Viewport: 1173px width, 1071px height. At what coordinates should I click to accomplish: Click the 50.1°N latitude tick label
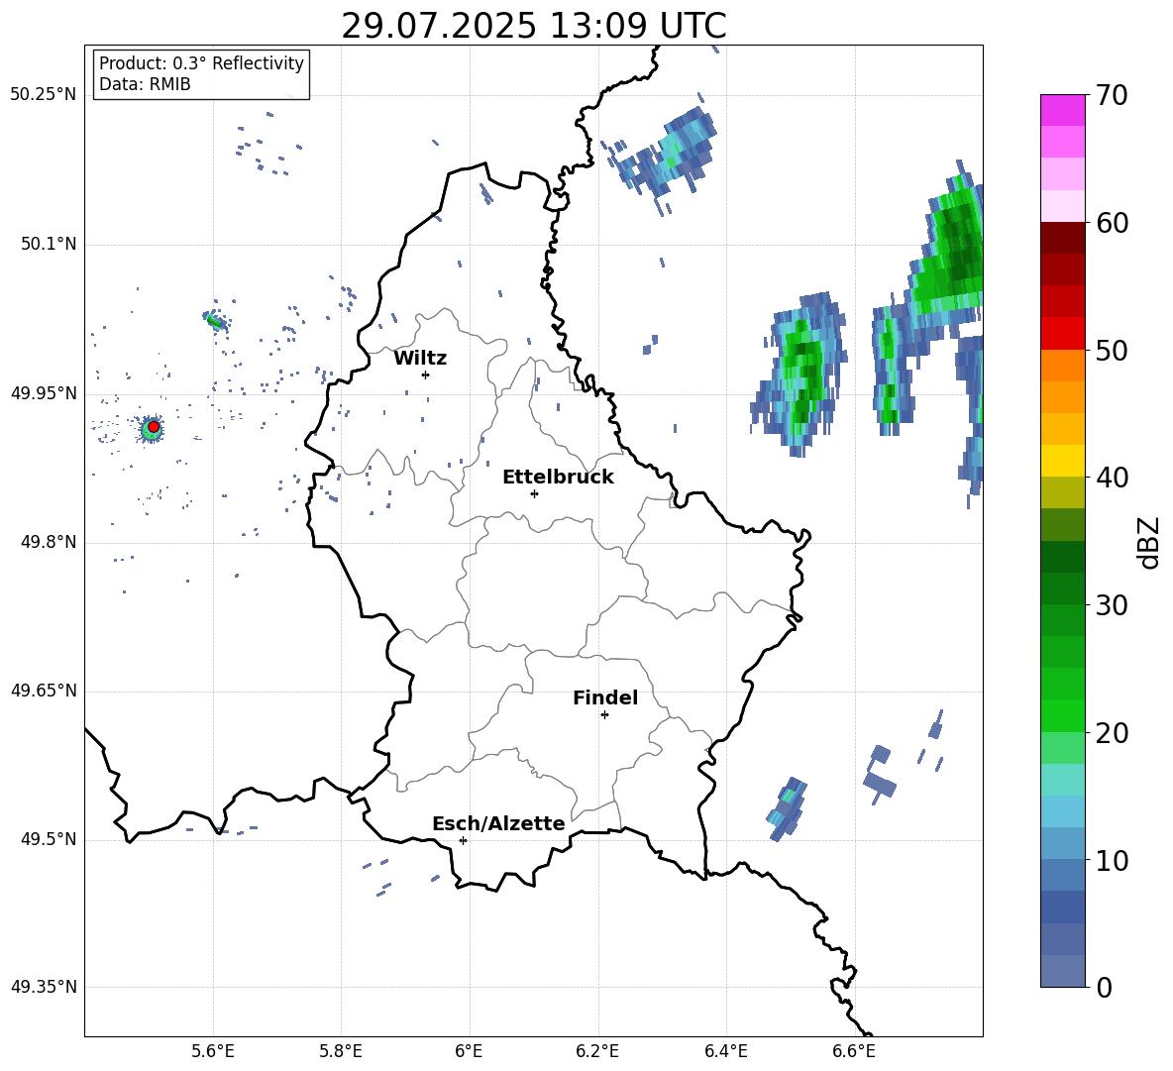click(49, 245)
